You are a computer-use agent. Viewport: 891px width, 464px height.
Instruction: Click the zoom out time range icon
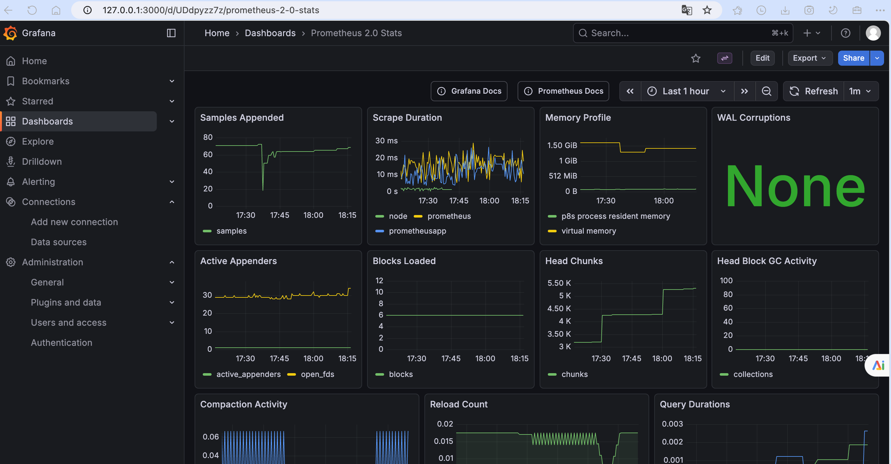767,91
